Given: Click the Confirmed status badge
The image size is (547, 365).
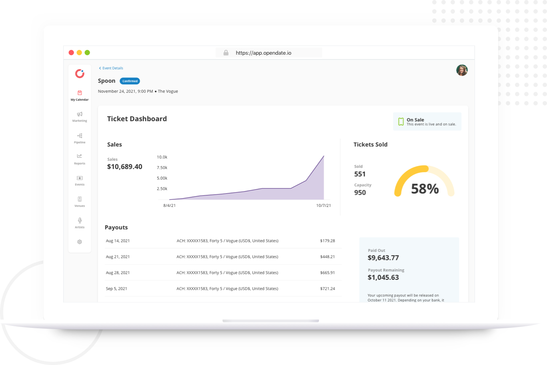Looking at the screenshot, I should pyautogui.click(x=130, y=81).
